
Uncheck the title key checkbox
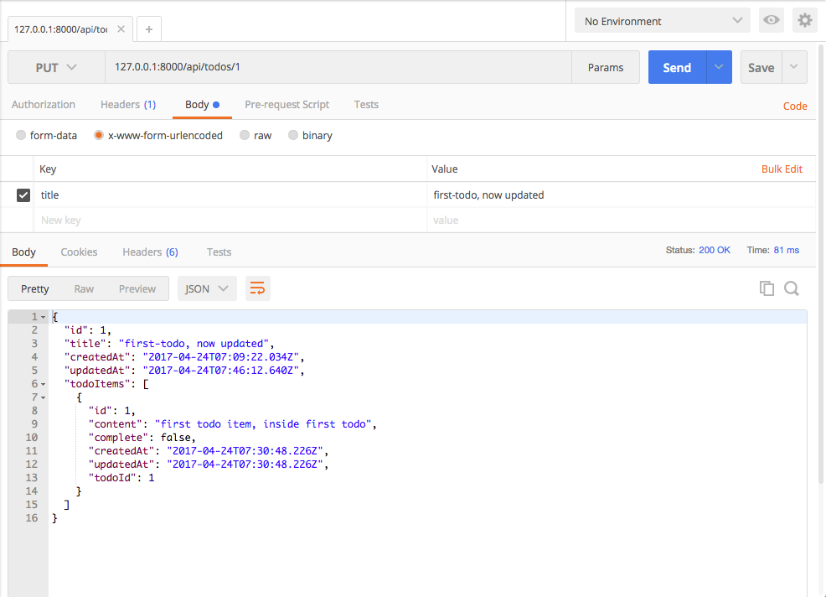23,195
